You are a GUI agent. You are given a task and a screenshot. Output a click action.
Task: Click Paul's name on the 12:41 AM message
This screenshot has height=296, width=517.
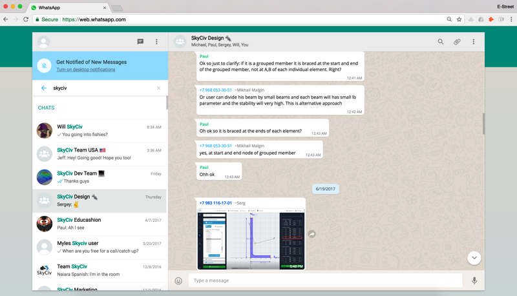204,56
